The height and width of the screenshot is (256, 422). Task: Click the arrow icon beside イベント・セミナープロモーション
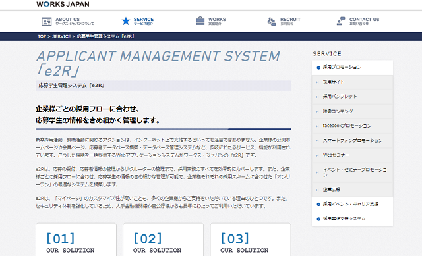click(317, 172)
